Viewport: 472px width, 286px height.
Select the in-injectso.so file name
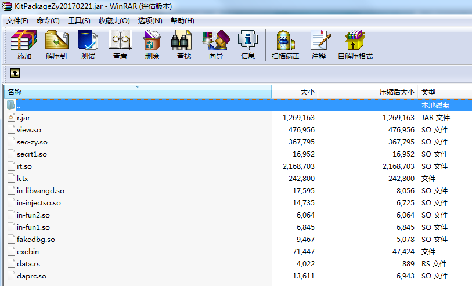tap(38, 202)
